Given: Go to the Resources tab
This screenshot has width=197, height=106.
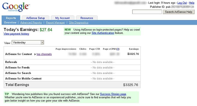Looking at the screenshot, I should pos(87,18).
